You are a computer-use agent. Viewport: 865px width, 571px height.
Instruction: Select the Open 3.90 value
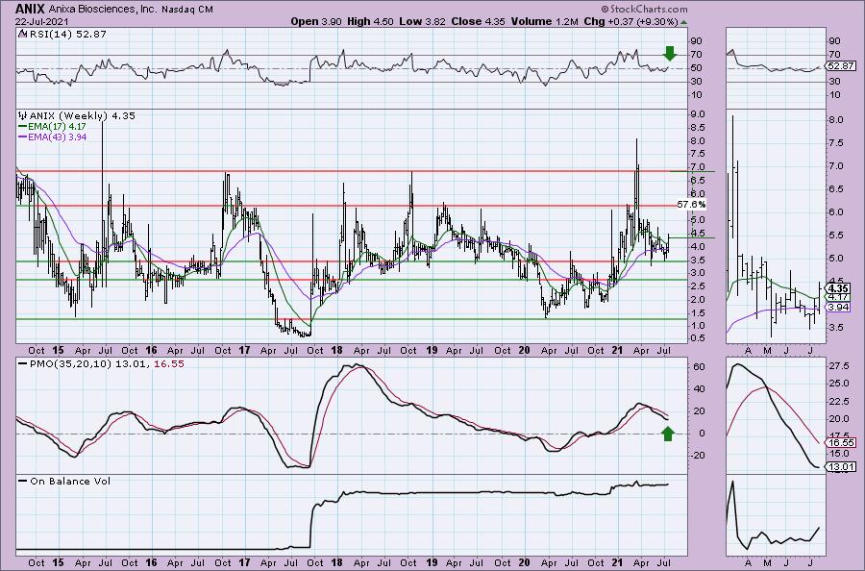tap(316, 21)
